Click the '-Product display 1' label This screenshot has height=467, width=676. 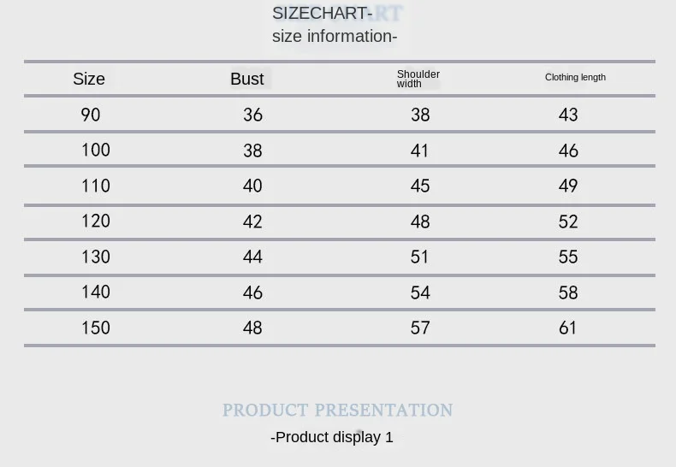[332, 437]
